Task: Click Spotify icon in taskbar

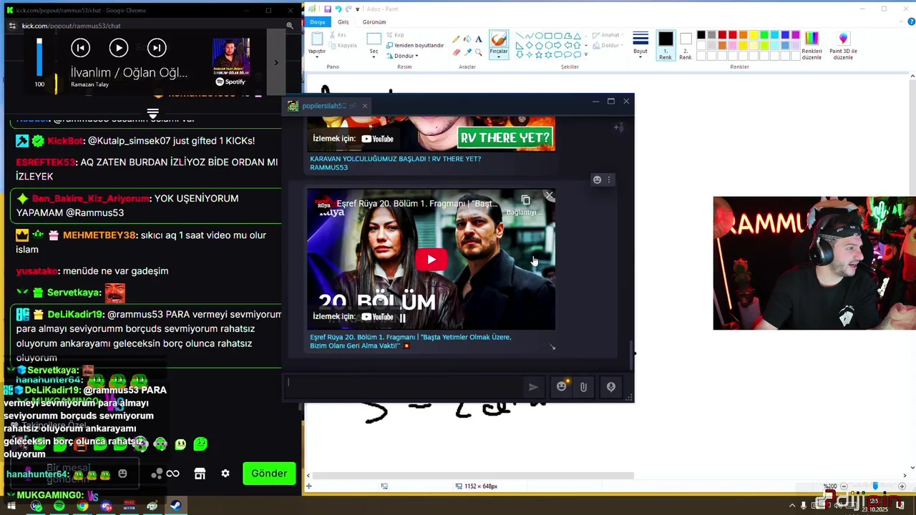Action: click(x=59, y=506)
